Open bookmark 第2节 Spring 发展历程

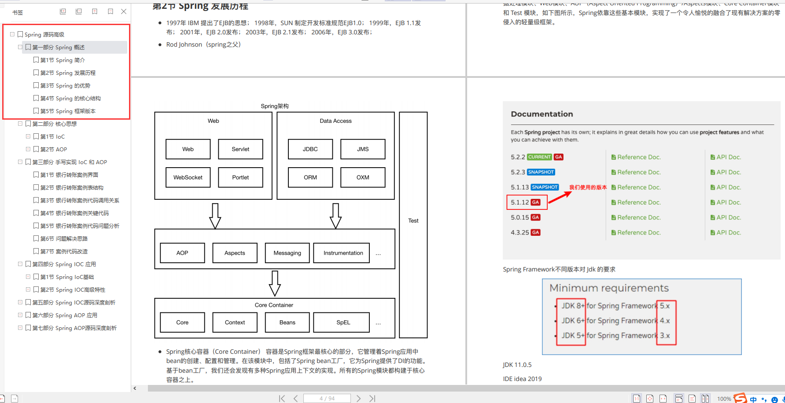click(68, 73)
